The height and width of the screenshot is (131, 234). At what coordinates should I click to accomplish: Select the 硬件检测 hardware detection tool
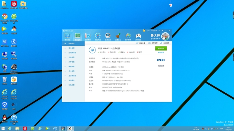coord(77,37)
